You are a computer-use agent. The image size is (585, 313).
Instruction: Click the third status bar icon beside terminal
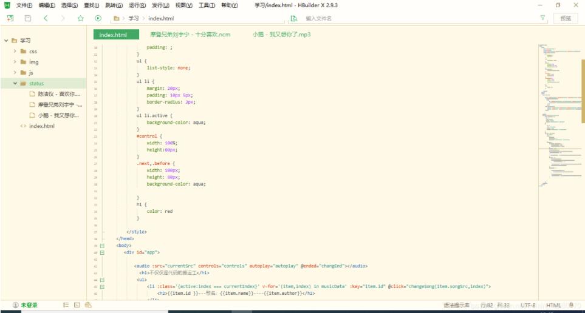88,305
